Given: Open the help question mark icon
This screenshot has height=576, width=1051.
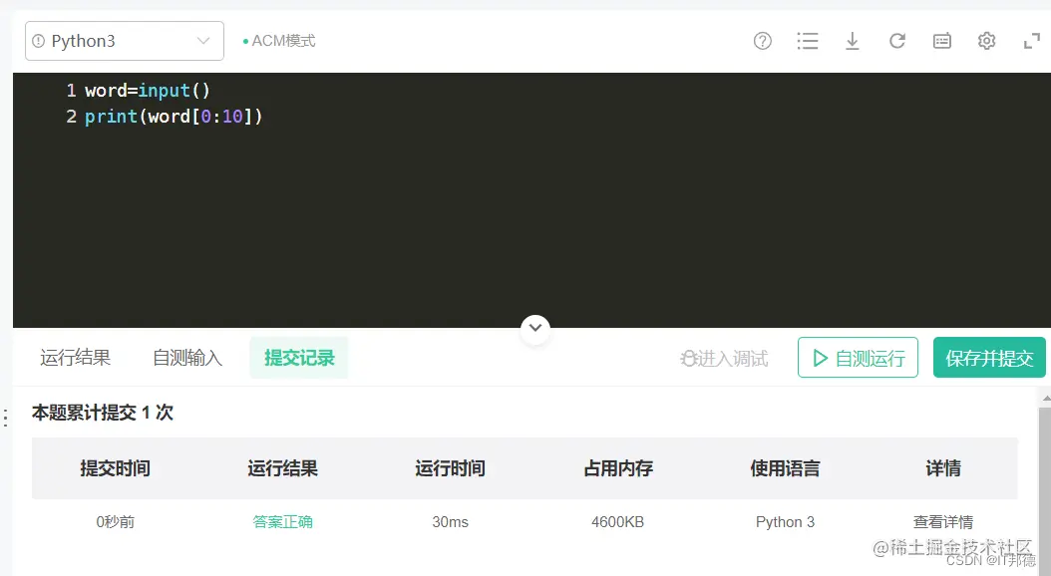Looking at the screenshot, I should [762, 41].
